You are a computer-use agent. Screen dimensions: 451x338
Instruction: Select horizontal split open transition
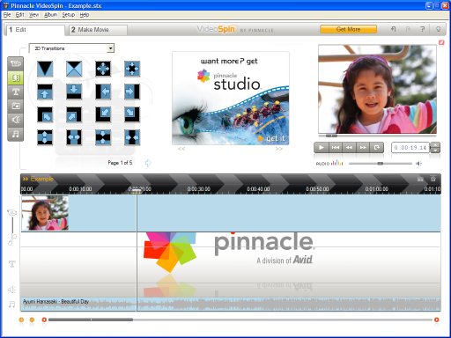(x=74, y=137)
